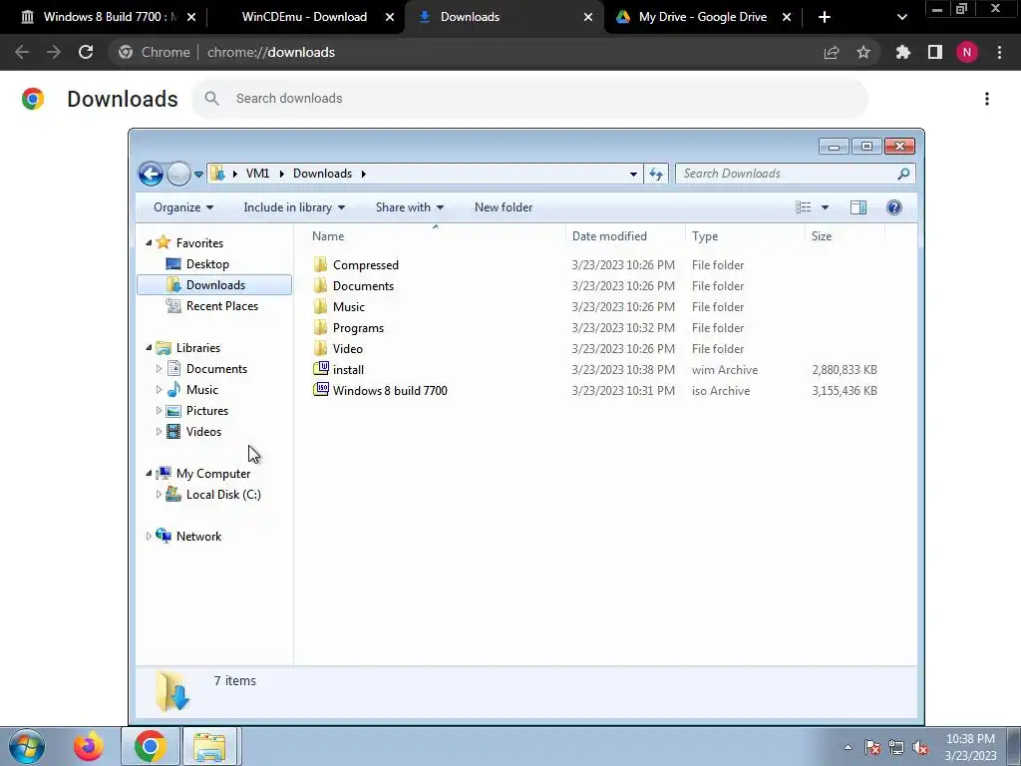This screenshot has height=766, width=1021.
Task: Open Chrome tab search dropdown arrow
Action: point(901,17)
